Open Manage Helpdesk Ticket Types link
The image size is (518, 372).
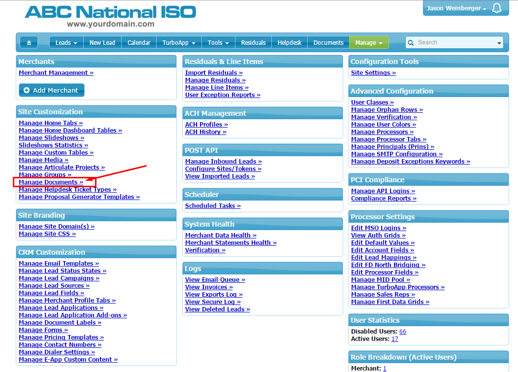point(68,190)
